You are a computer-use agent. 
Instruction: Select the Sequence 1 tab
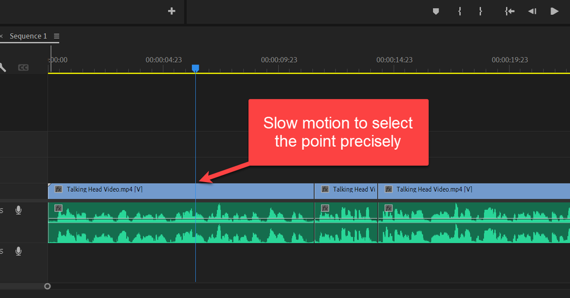pos(29,36)
